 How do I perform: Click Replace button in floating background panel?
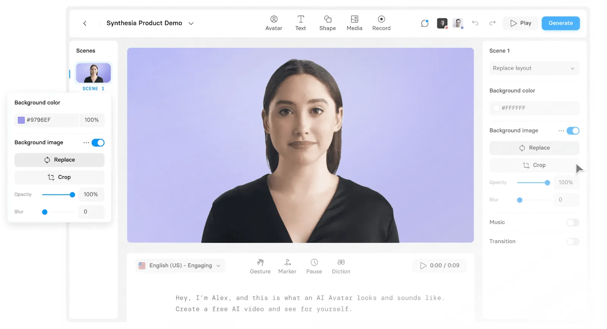[59, 160]
